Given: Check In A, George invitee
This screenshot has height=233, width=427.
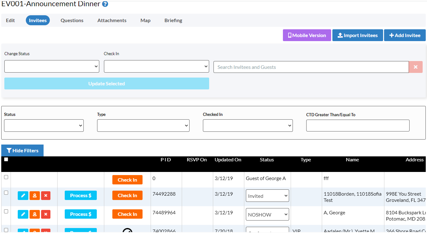Looking at the screenshot, I should (127, 214).
